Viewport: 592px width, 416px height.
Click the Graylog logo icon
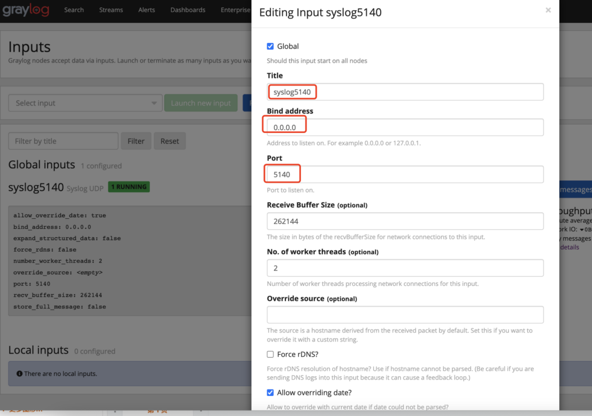26,10
